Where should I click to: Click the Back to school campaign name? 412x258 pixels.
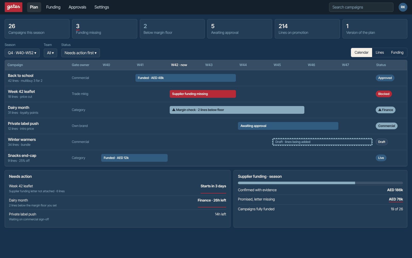coord(21,76)
